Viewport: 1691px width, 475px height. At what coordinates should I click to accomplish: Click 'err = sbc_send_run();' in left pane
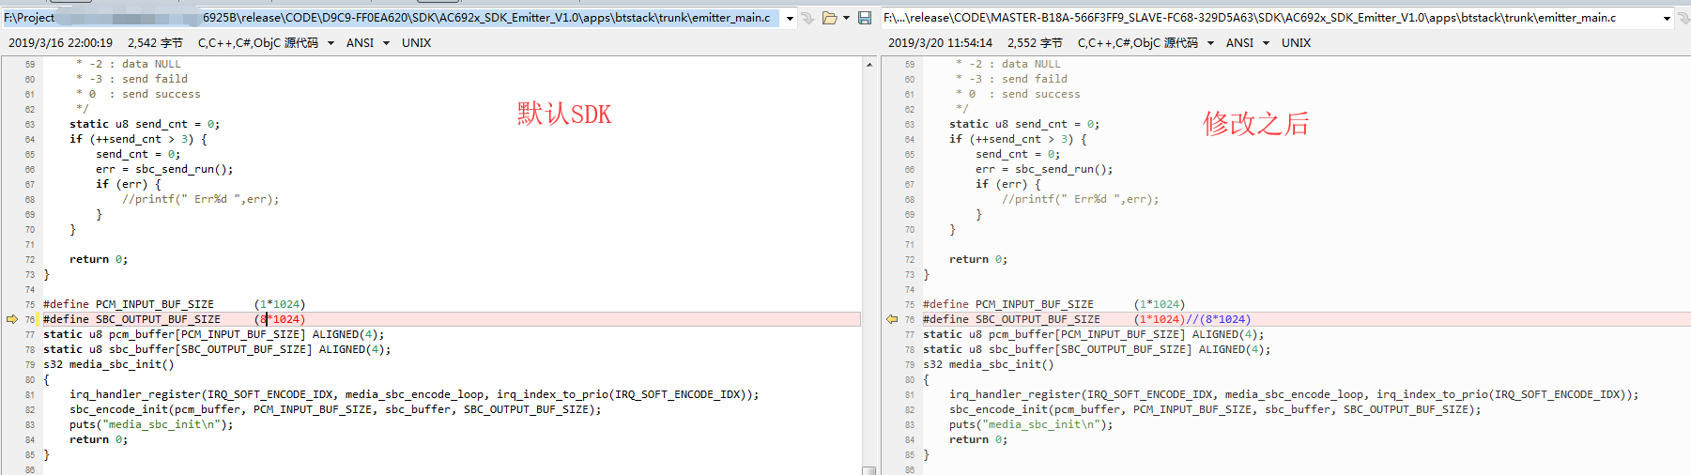coord(164,169)
